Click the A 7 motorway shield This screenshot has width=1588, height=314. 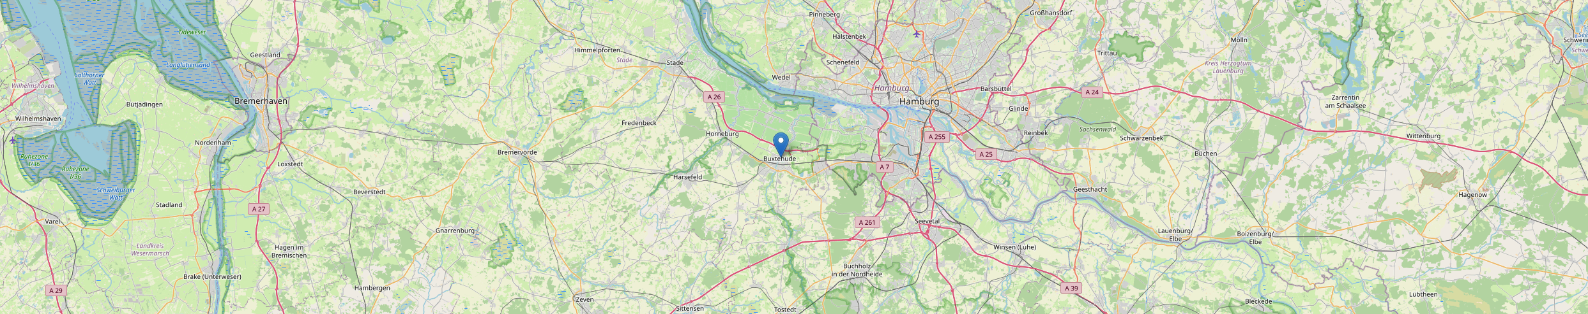click(x=884, y=167)
